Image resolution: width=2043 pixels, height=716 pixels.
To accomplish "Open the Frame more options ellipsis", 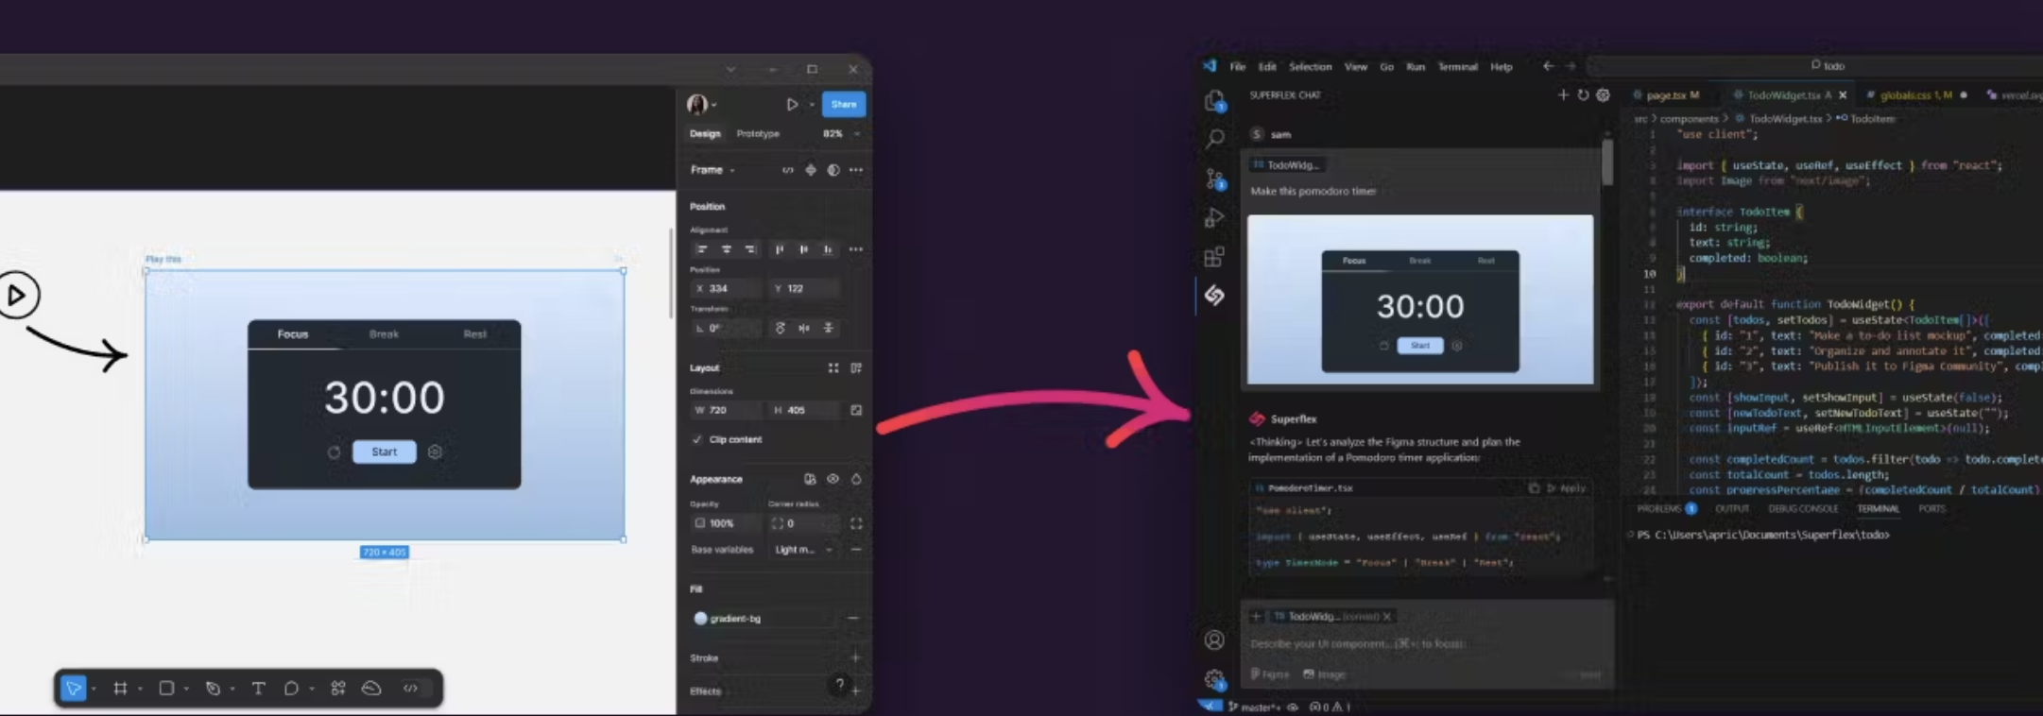I will [856, 170].
